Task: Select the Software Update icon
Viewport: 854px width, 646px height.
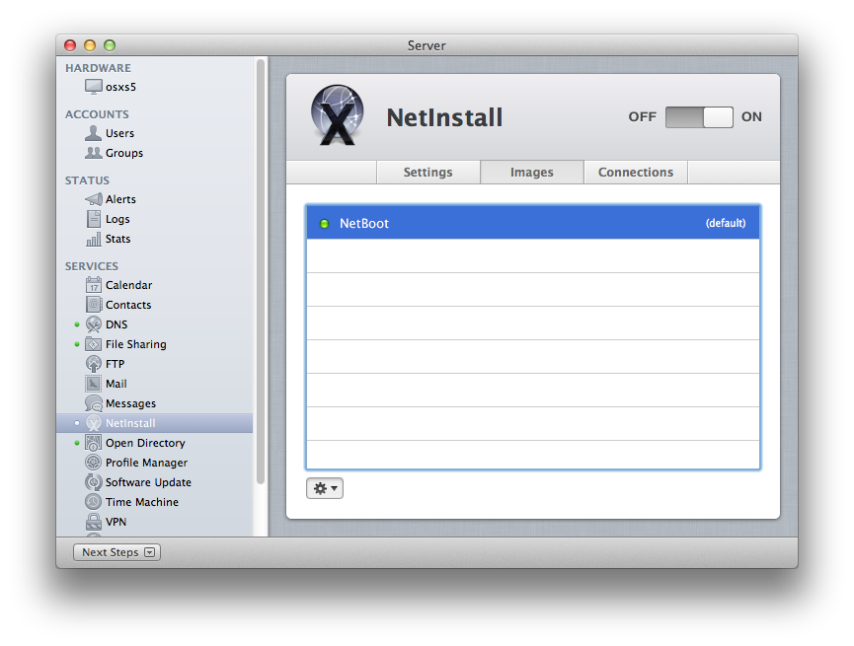Action: click(x=93, y=482)
